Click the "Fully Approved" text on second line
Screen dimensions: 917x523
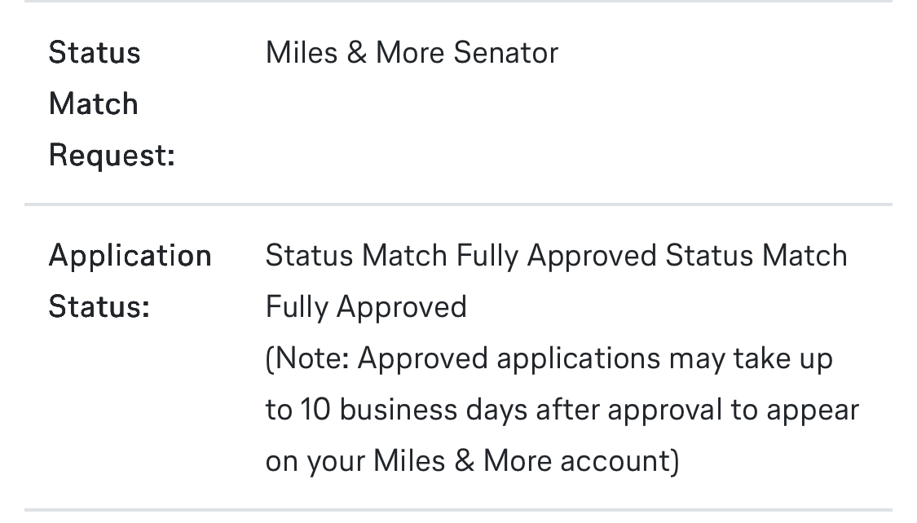click(x=366, y=307)
